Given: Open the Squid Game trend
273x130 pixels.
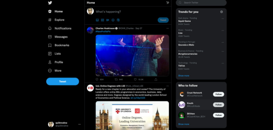Looking at the screenshot, I should pos(201,21).
